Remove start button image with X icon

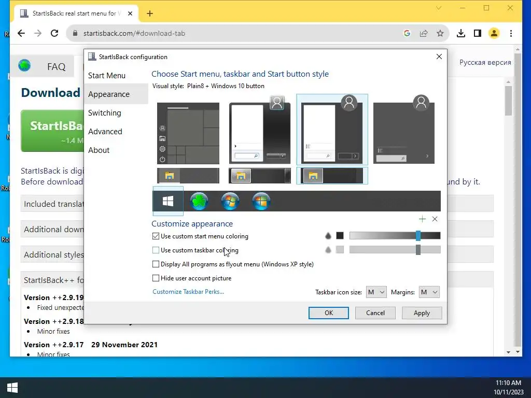pos(435,219)
